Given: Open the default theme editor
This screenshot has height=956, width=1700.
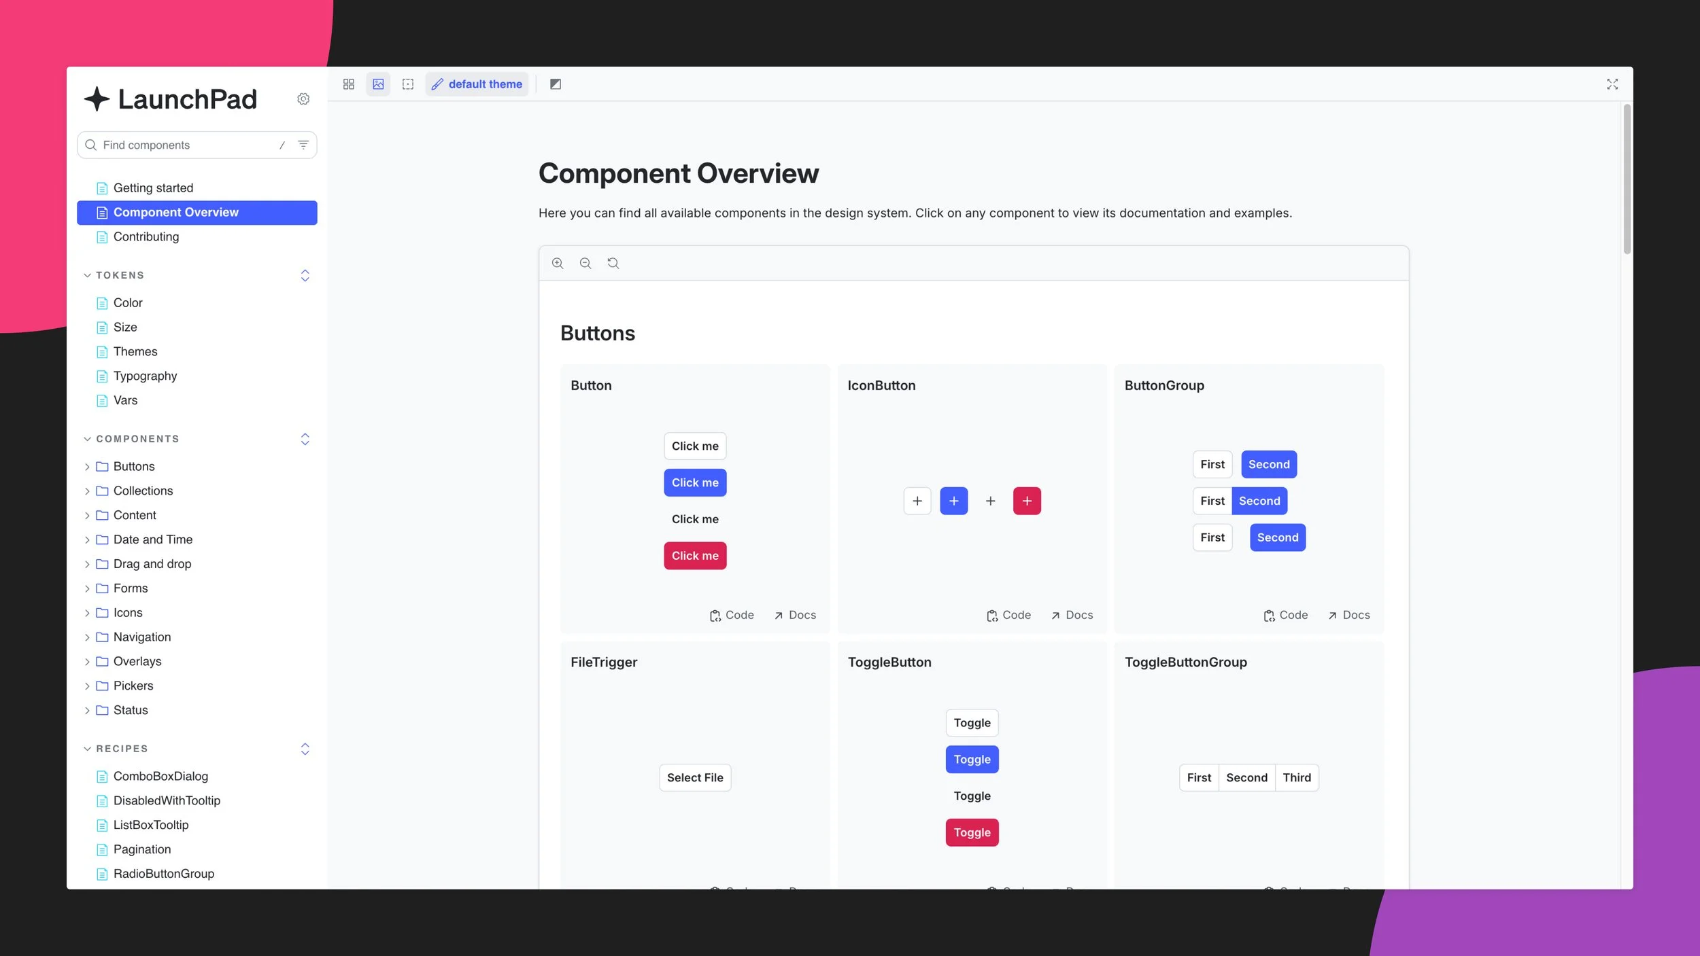Looking at the screenshot, I should pos(477,84).
